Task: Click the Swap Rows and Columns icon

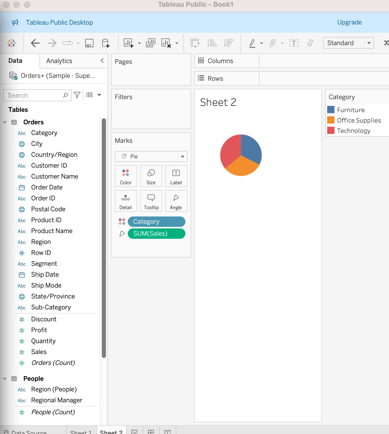Action: click(x=195, y=43)
